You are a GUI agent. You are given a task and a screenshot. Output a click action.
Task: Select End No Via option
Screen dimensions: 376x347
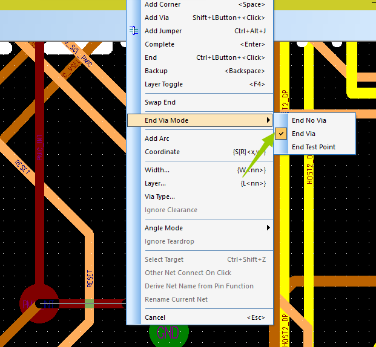pos(315,120)
